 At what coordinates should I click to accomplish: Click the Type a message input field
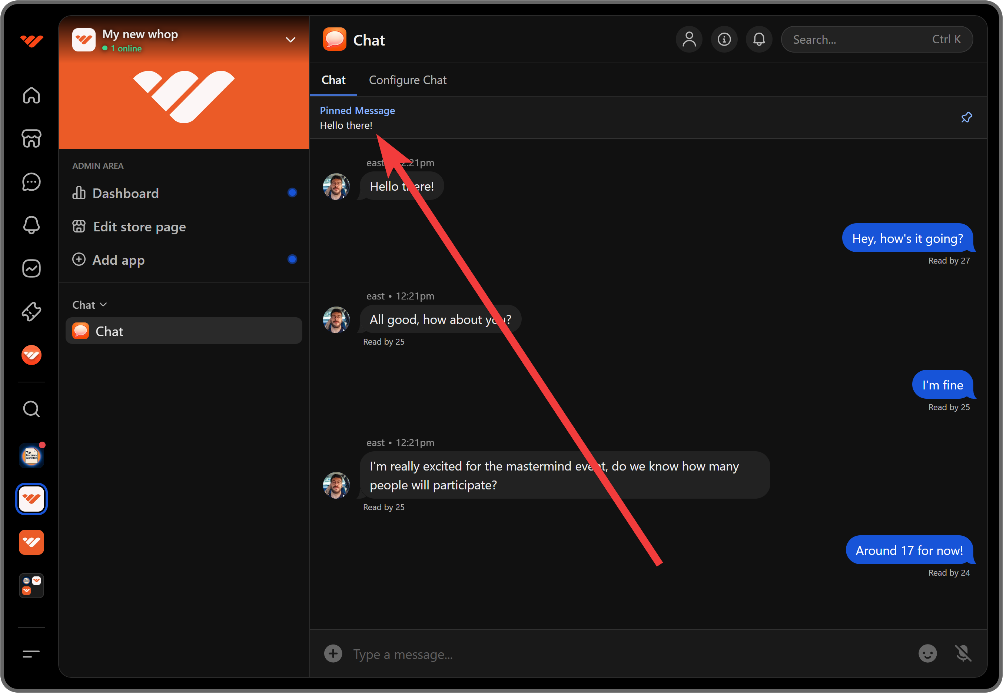coord(608,654)
